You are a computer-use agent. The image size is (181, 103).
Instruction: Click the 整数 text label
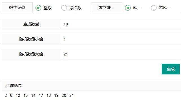47,8
